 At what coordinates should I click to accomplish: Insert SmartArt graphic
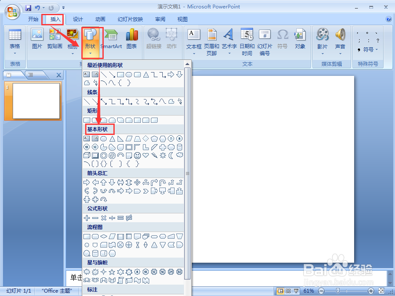click(x=111, y=39)
